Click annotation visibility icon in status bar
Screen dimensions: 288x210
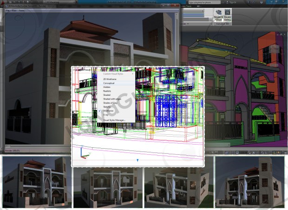(x=249, y=152)
